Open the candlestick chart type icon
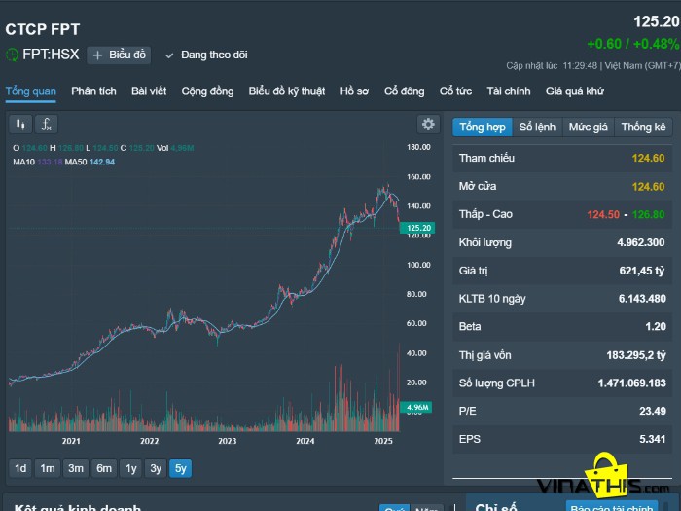 pos(20,125)
